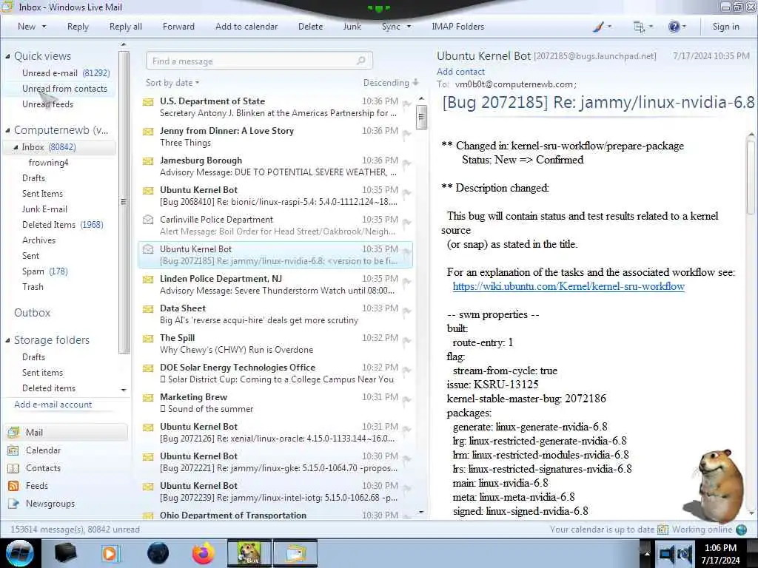The width and height of the screenshot is (758, 568).
Task: Flag the Jamesburg Borough message
Action: (x=406, y=163)
